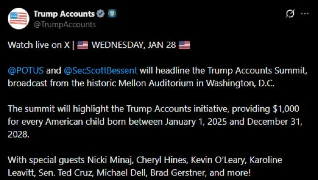This screenshot has width=318, height=180.
Task: Click the Trump Accounts display name
Action: point(64,14)
